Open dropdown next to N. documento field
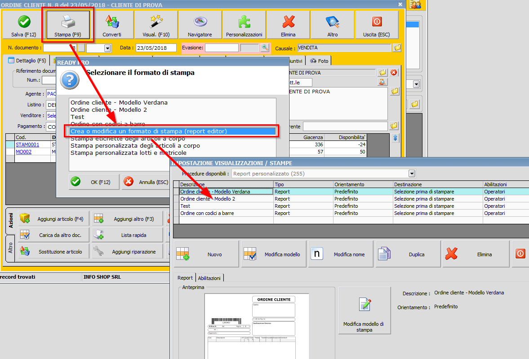Image resolution: width=529 pixels, height=359 pixels. tap(107, 48)
